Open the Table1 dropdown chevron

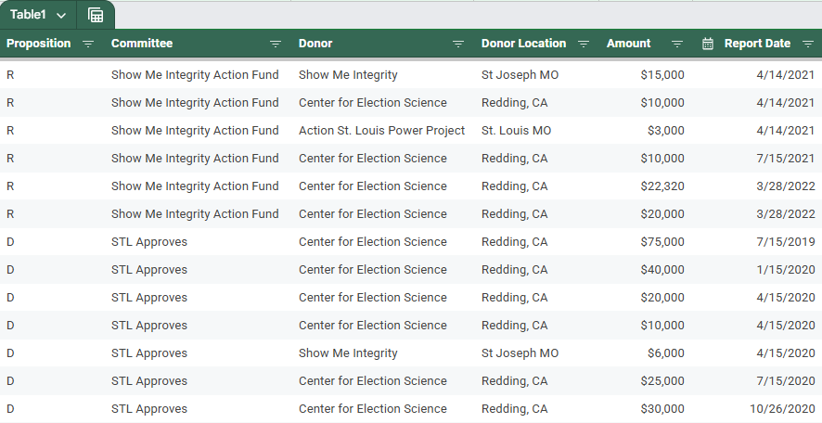click(61, 16)
